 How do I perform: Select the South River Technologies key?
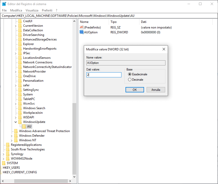(x=28, y=149)
